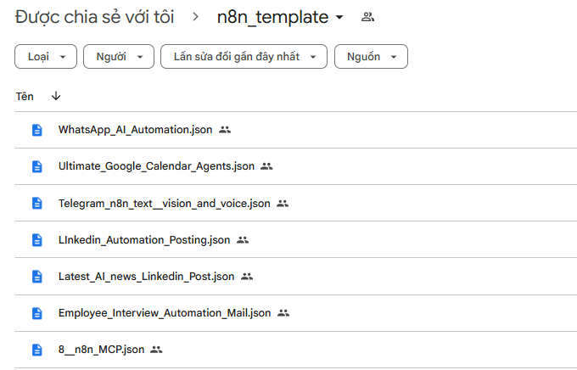
Task: Toggle sort direction arrow beside Tên
Action: click(x=56, y=97)
